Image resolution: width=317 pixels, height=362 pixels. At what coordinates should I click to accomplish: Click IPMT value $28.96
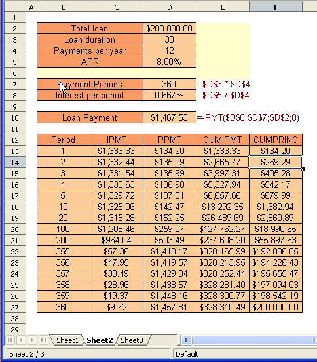pos(117,285)
